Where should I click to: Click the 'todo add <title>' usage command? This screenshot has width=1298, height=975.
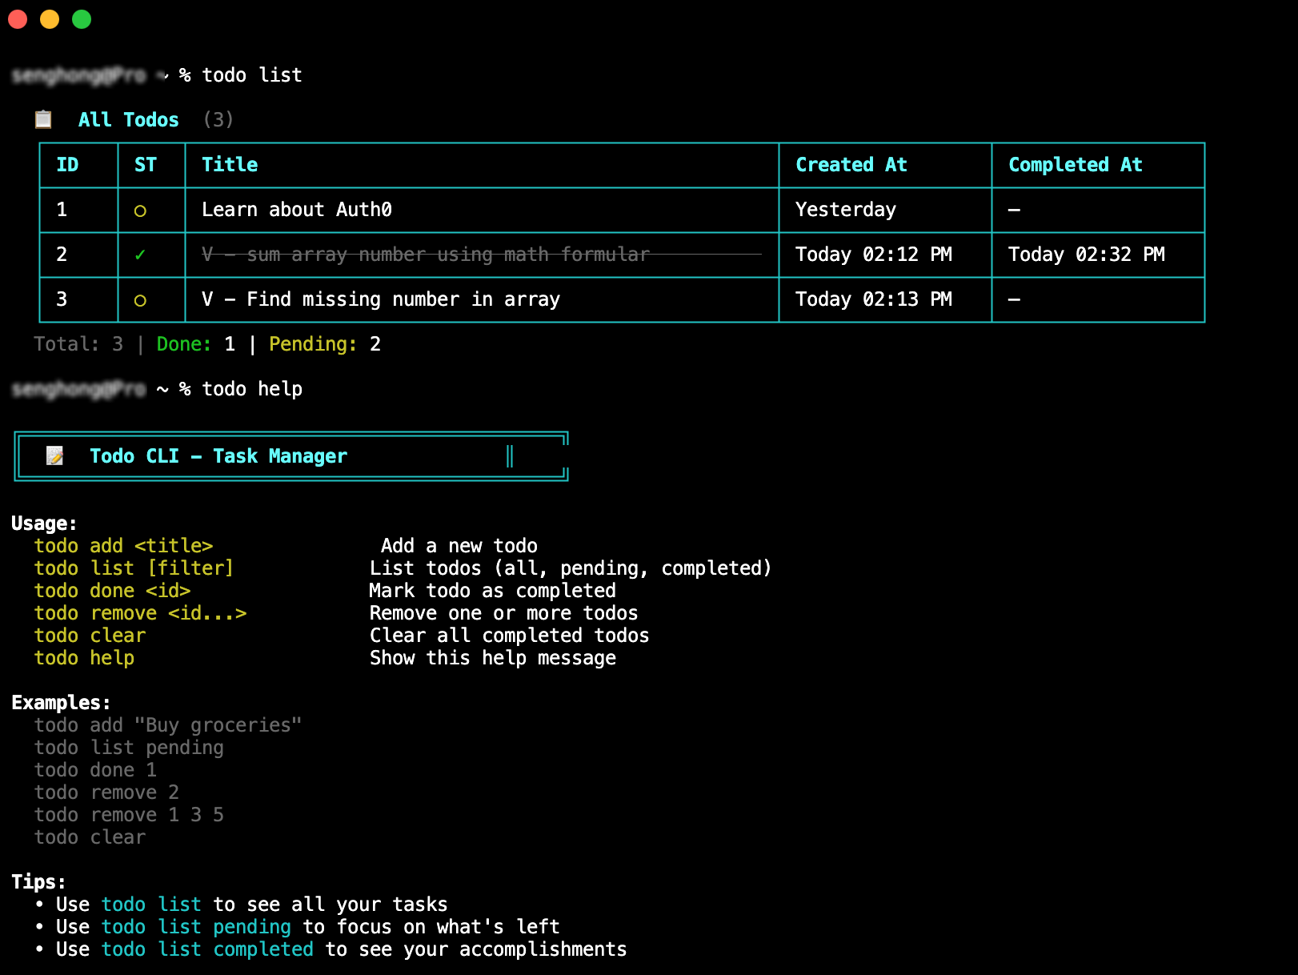coord(123,546)
